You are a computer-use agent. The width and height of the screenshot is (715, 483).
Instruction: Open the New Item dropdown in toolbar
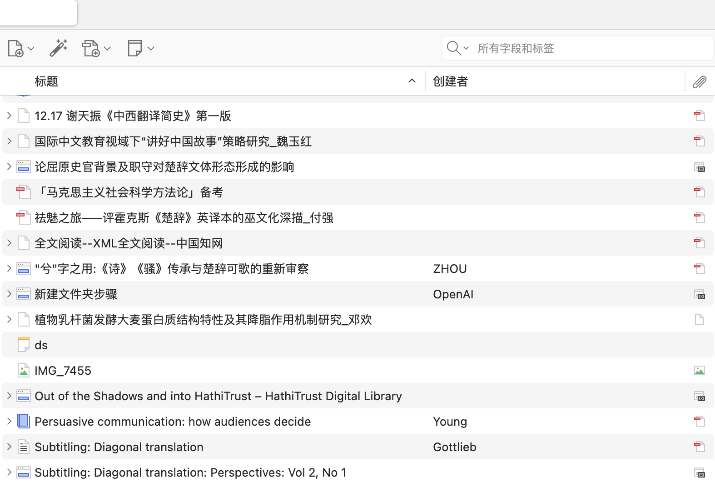coord(21,48)
